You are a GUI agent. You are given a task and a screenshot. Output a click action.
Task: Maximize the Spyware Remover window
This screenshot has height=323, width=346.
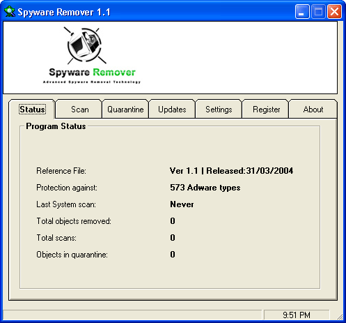point(318,11)
